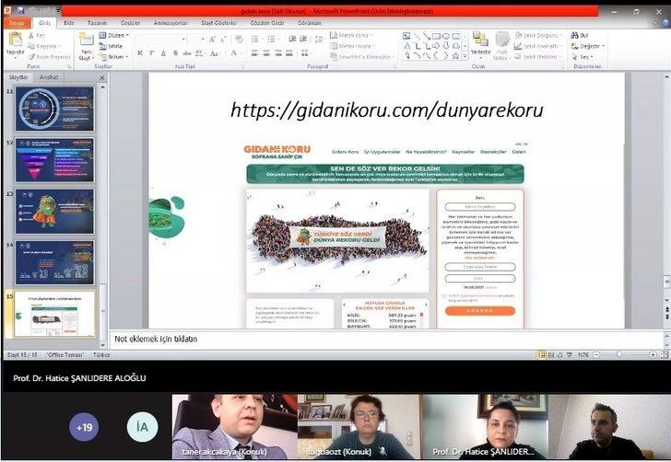Viewport: 671px width, 462px height.
Task: Click the Yapıştır (Paste) icon
Action: pos(16,40)
